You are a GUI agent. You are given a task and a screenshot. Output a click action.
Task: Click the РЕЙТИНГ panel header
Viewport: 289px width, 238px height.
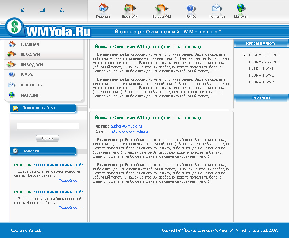261,98
